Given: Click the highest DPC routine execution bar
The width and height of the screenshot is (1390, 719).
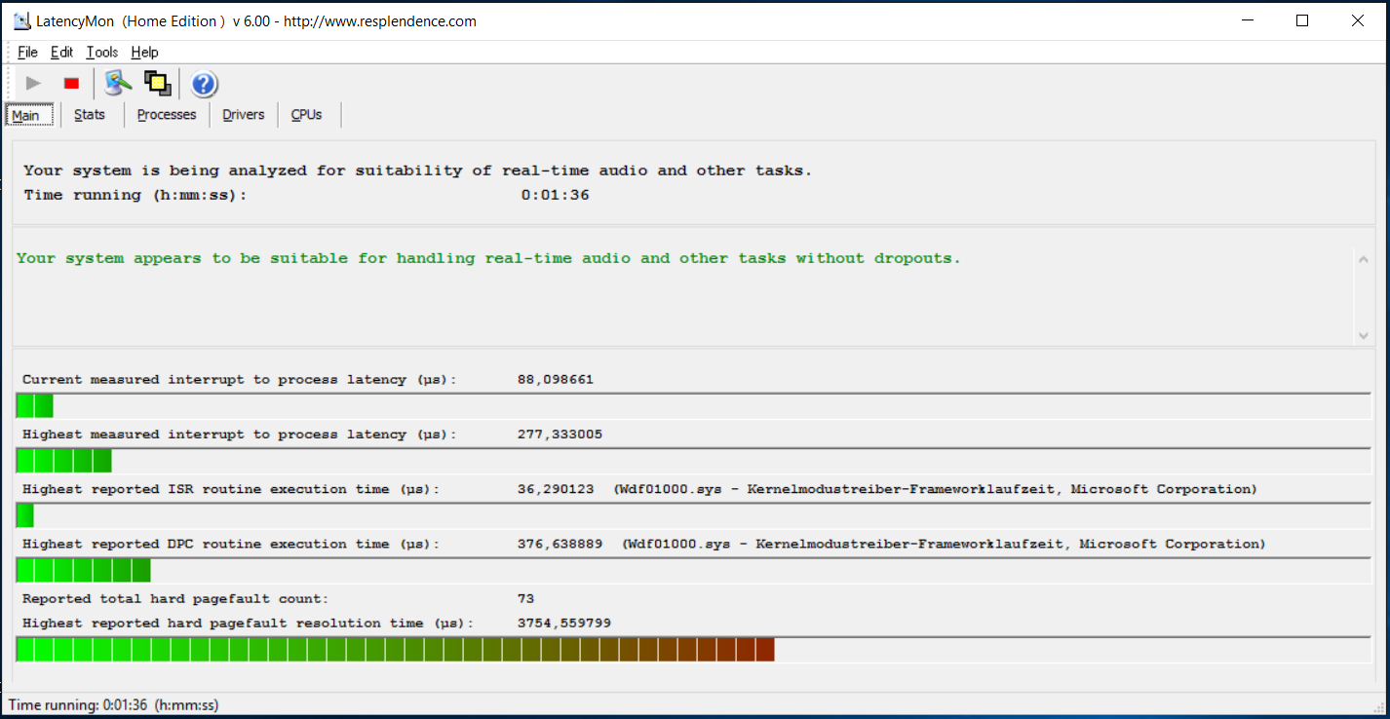Looking at the screenshot, I should click(x=84, y=571).
